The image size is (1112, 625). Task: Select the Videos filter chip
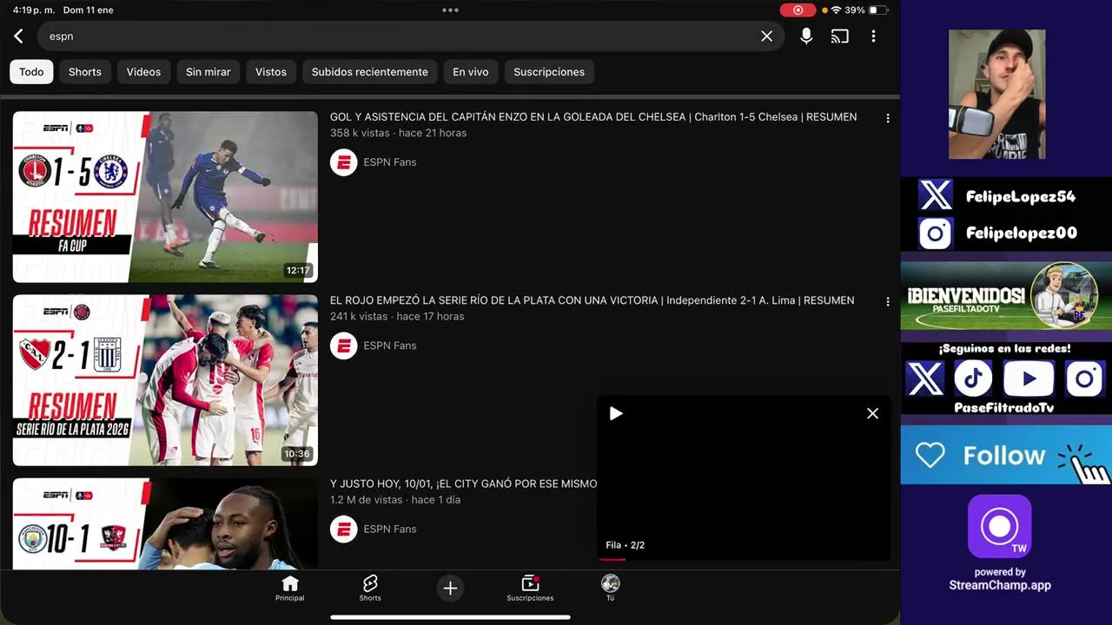(143, 72)
